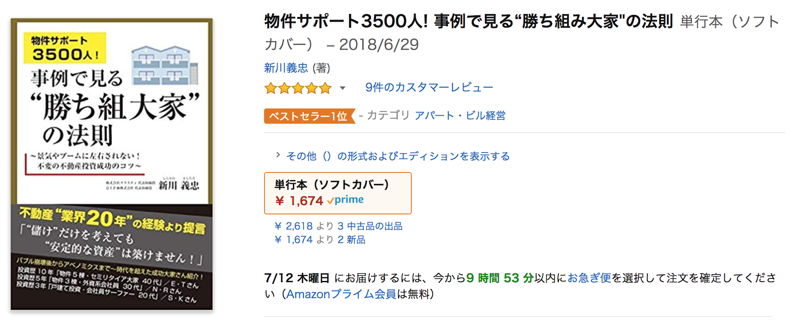Click the 7/12 木曜日 delivery date
Screen dimensions: 793x322
tap(297, 278)
